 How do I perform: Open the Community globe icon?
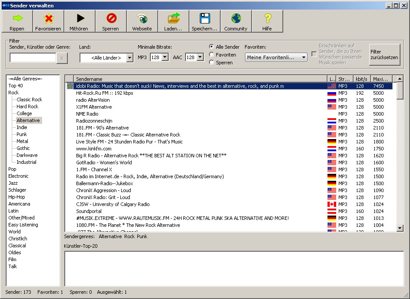pyautogui.click(x=236, y=18)
